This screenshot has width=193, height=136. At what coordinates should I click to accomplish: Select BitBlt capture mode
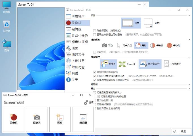point(108,64)
